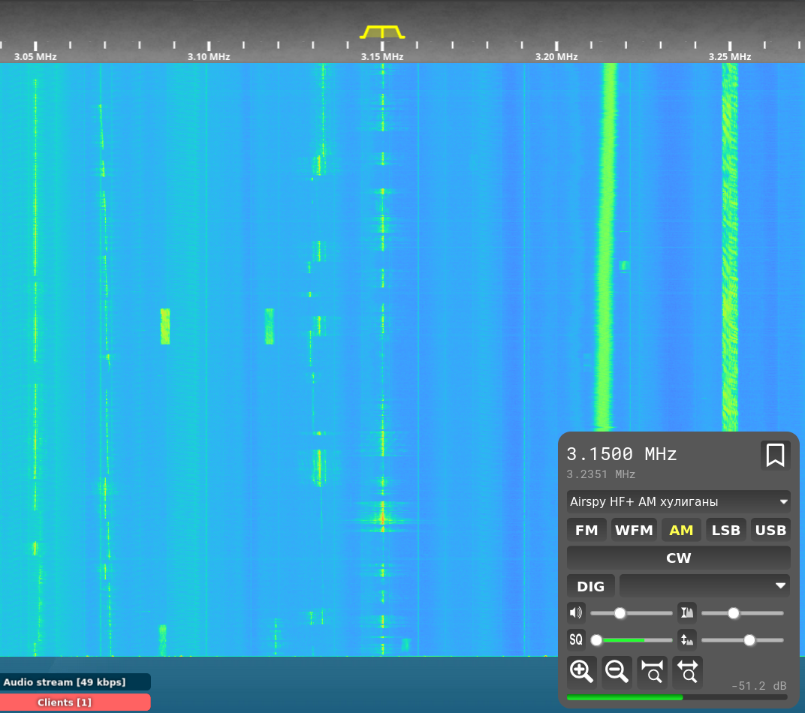Adjust the volume slider handle
This screenshot has height=713, width=805.
(x=620, y=613)
